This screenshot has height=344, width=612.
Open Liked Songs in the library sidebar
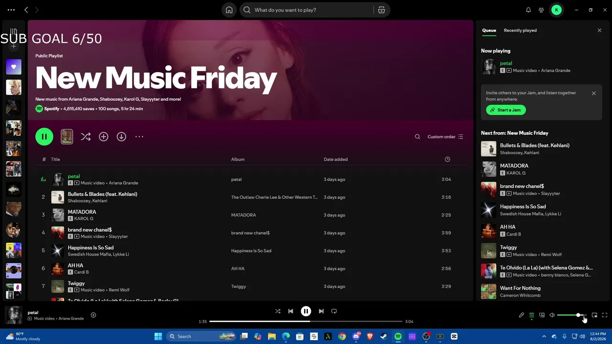(x=13, y=67)
